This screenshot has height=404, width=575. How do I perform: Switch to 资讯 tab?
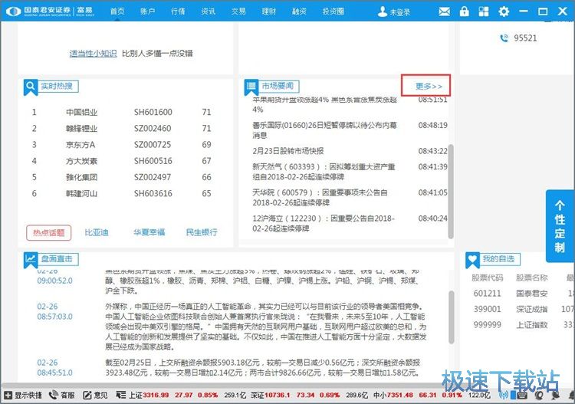(208, 11)
